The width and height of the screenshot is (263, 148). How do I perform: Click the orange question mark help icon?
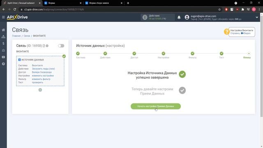click(x=226, y=32)
